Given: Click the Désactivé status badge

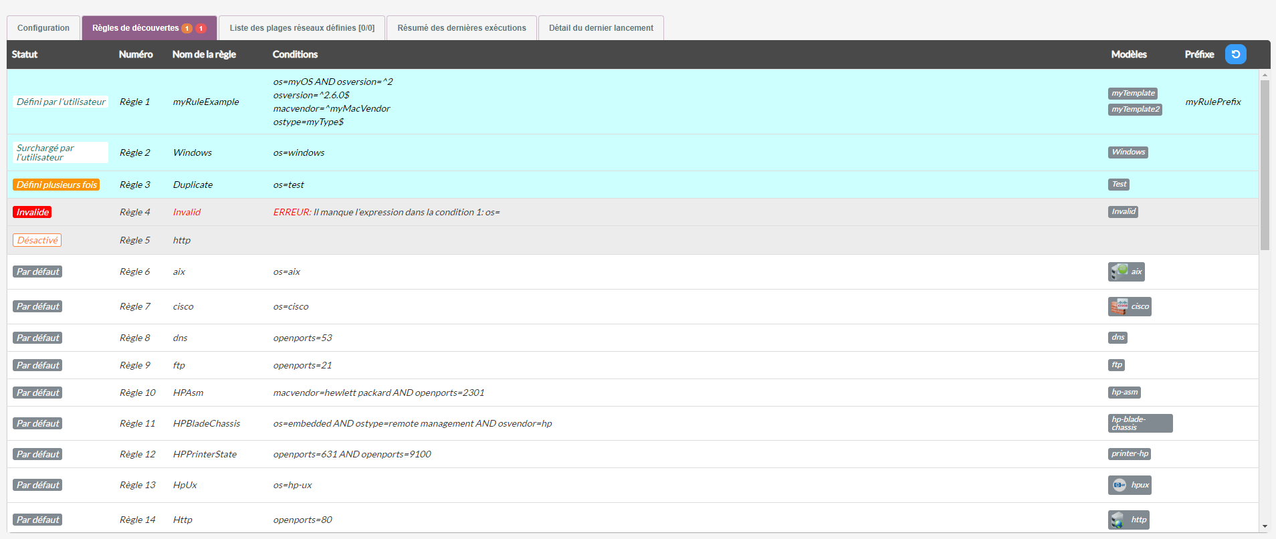Looking at the screenshot, I should (x=37, y=240).
